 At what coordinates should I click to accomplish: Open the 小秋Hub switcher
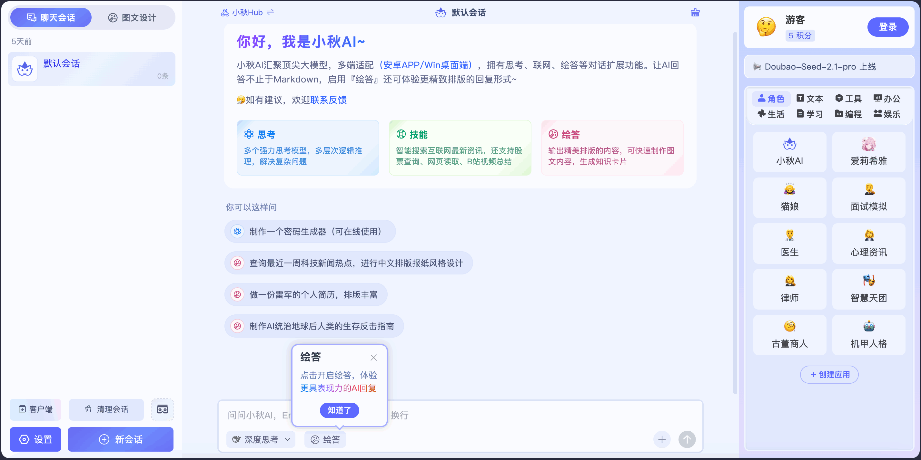pos(242,13)
